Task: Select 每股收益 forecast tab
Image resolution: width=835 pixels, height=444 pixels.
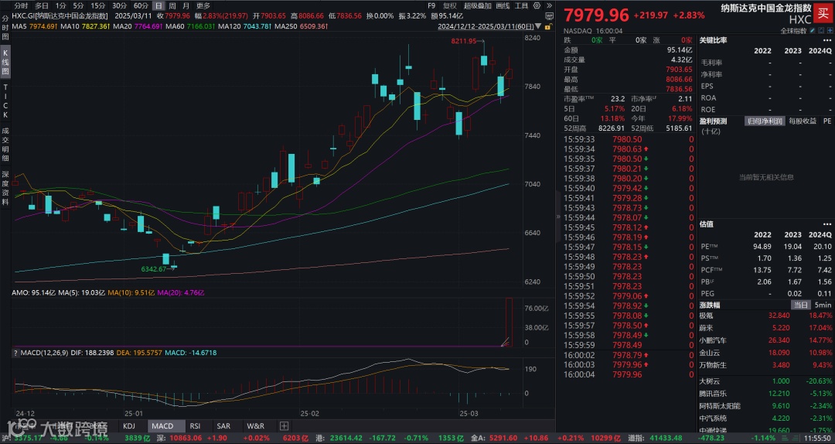Action: pos(803,121)
